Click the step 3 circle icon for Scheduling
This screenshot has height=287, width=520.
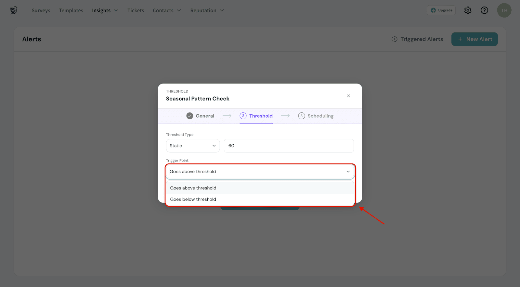[x=302, y=116]
